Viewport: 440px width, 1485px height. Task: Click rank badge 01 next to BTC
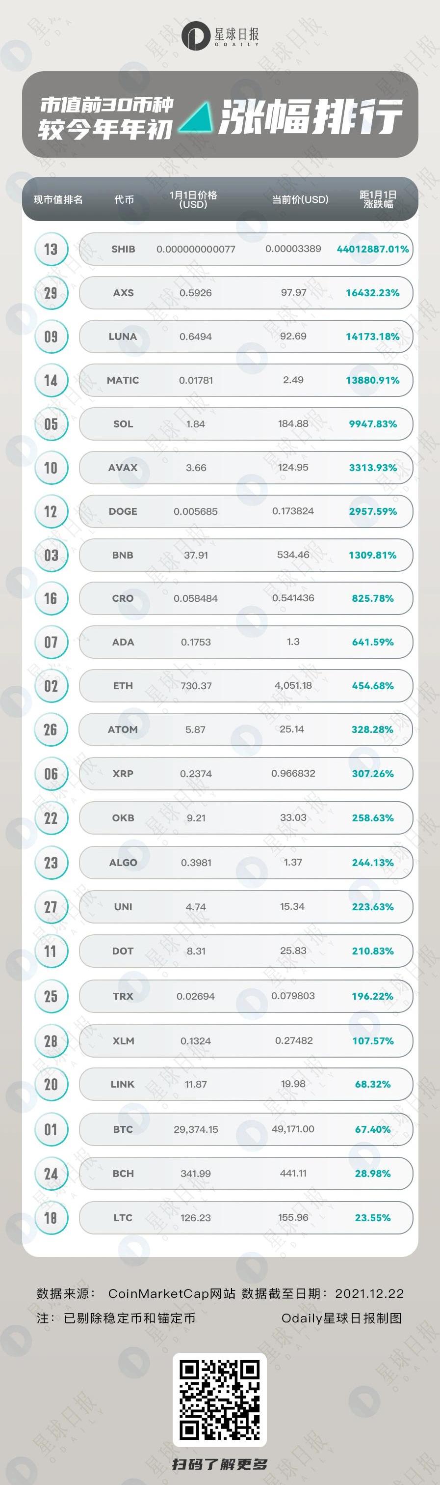(x=51, y=1129)
